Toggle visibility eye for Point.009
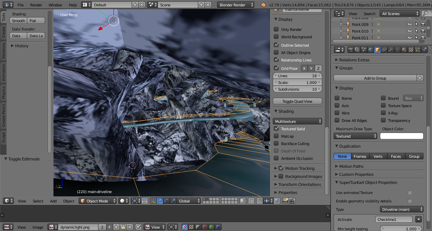Screen dimensions: 432x231 point(409,25)
